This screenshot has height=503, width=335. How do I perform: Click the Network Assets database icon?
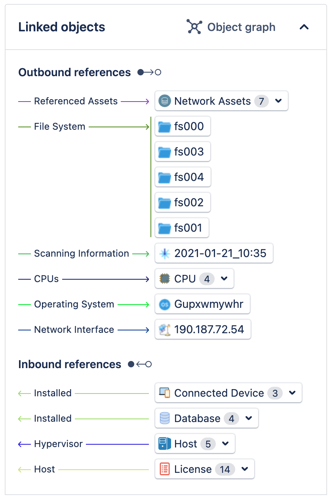(x=164, y=101)
